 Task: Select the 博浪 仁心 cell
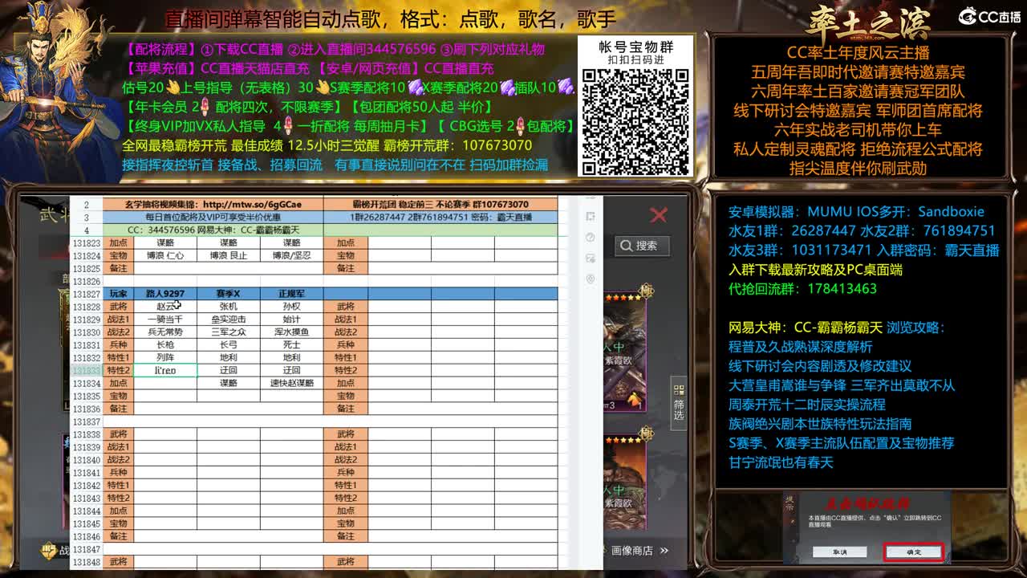coord(164,255)
